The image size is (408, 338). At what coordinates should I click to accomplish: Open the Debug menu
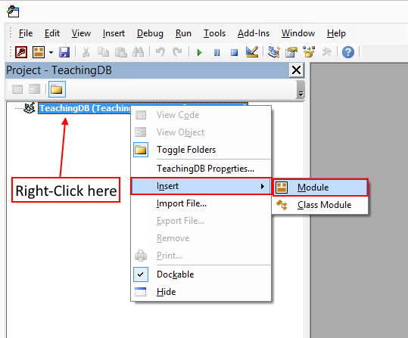point(150,33)
